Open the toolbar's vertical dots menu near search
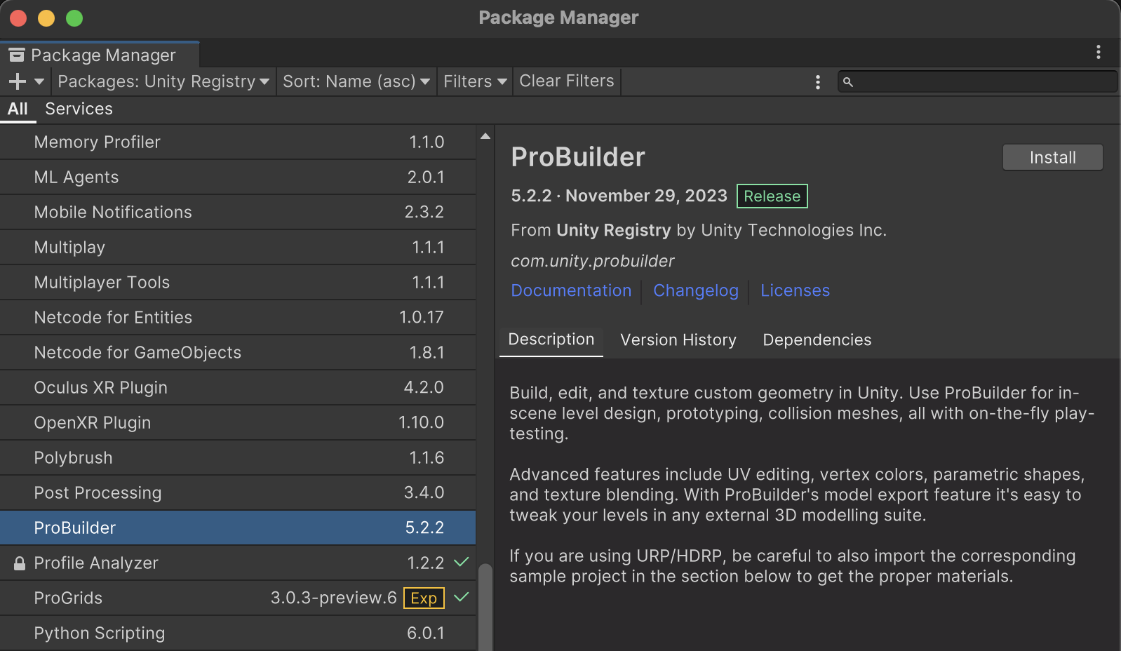The height and width of the screenshot is (651, 1121). coord(817,82)
